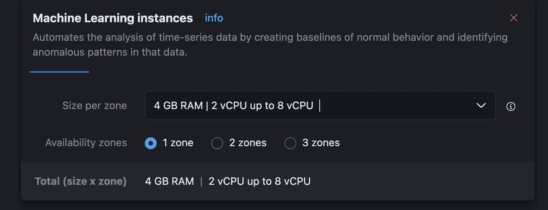Click the "3 zones" option label
This screenshot has height=210, width=548.
click(321, 143)
